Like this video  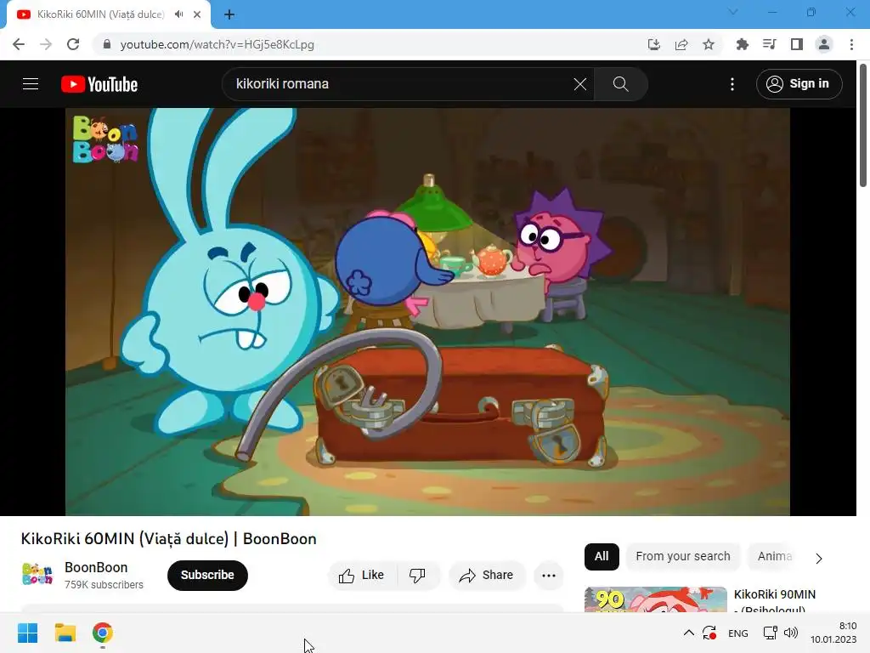[x=362, y=576]
